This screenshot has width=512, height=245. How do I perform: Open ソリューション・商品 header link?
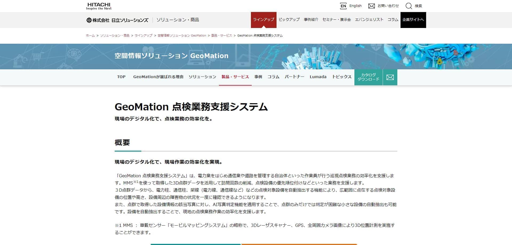pyautogui.click(x=178, y=20)
